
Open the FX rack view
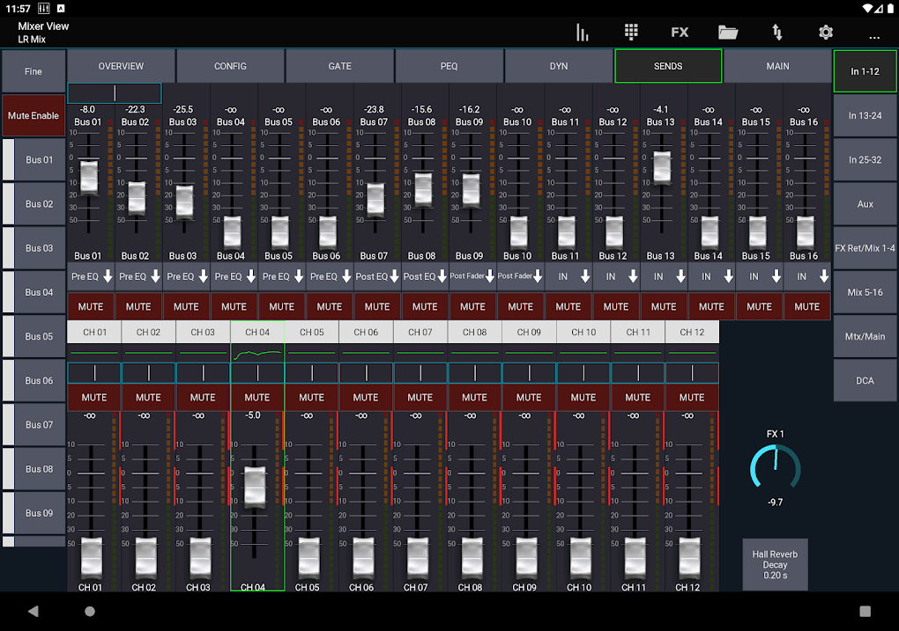point(680,32)
